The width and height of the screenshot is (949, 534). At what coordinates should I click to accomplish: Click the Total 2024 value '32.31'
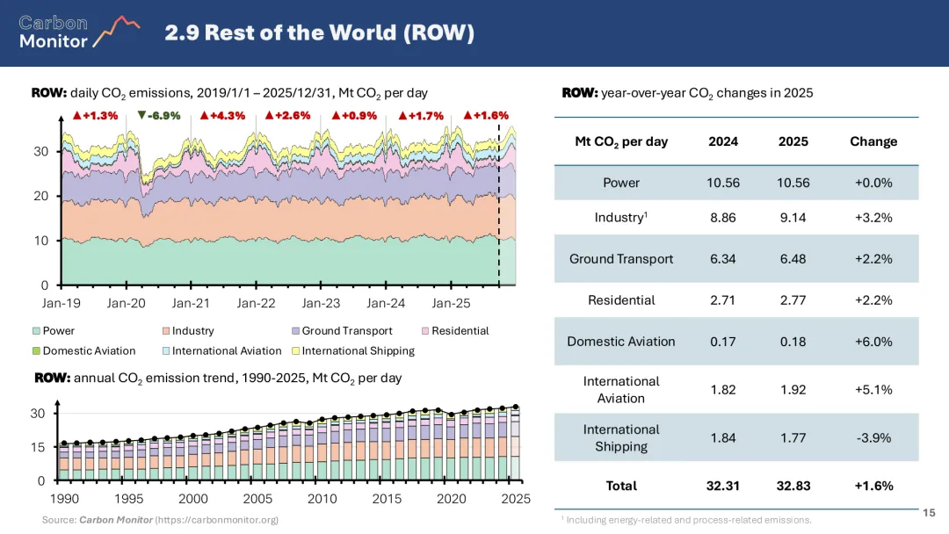tap(723, 486)
